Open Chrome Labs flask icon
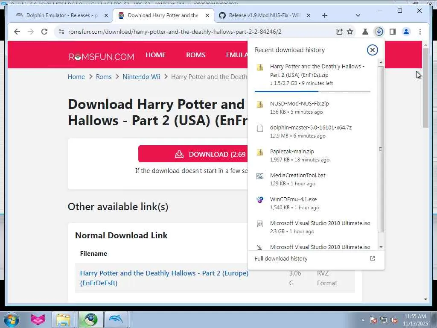Screen dimensions: 437x328 365,32
